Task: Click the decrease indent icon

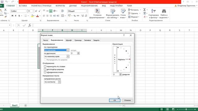Action: coord(54,16)
